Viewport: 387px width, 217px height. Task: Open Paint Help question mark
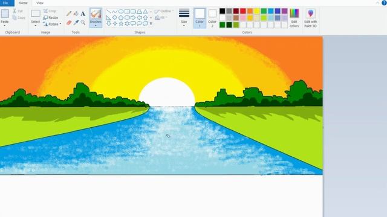click(x=385, y=2)
